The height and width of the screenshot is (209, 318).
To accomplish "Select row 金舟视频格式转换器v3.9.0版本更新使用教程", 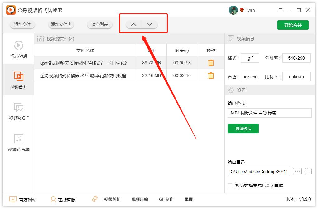I will (x=129, y=75).
